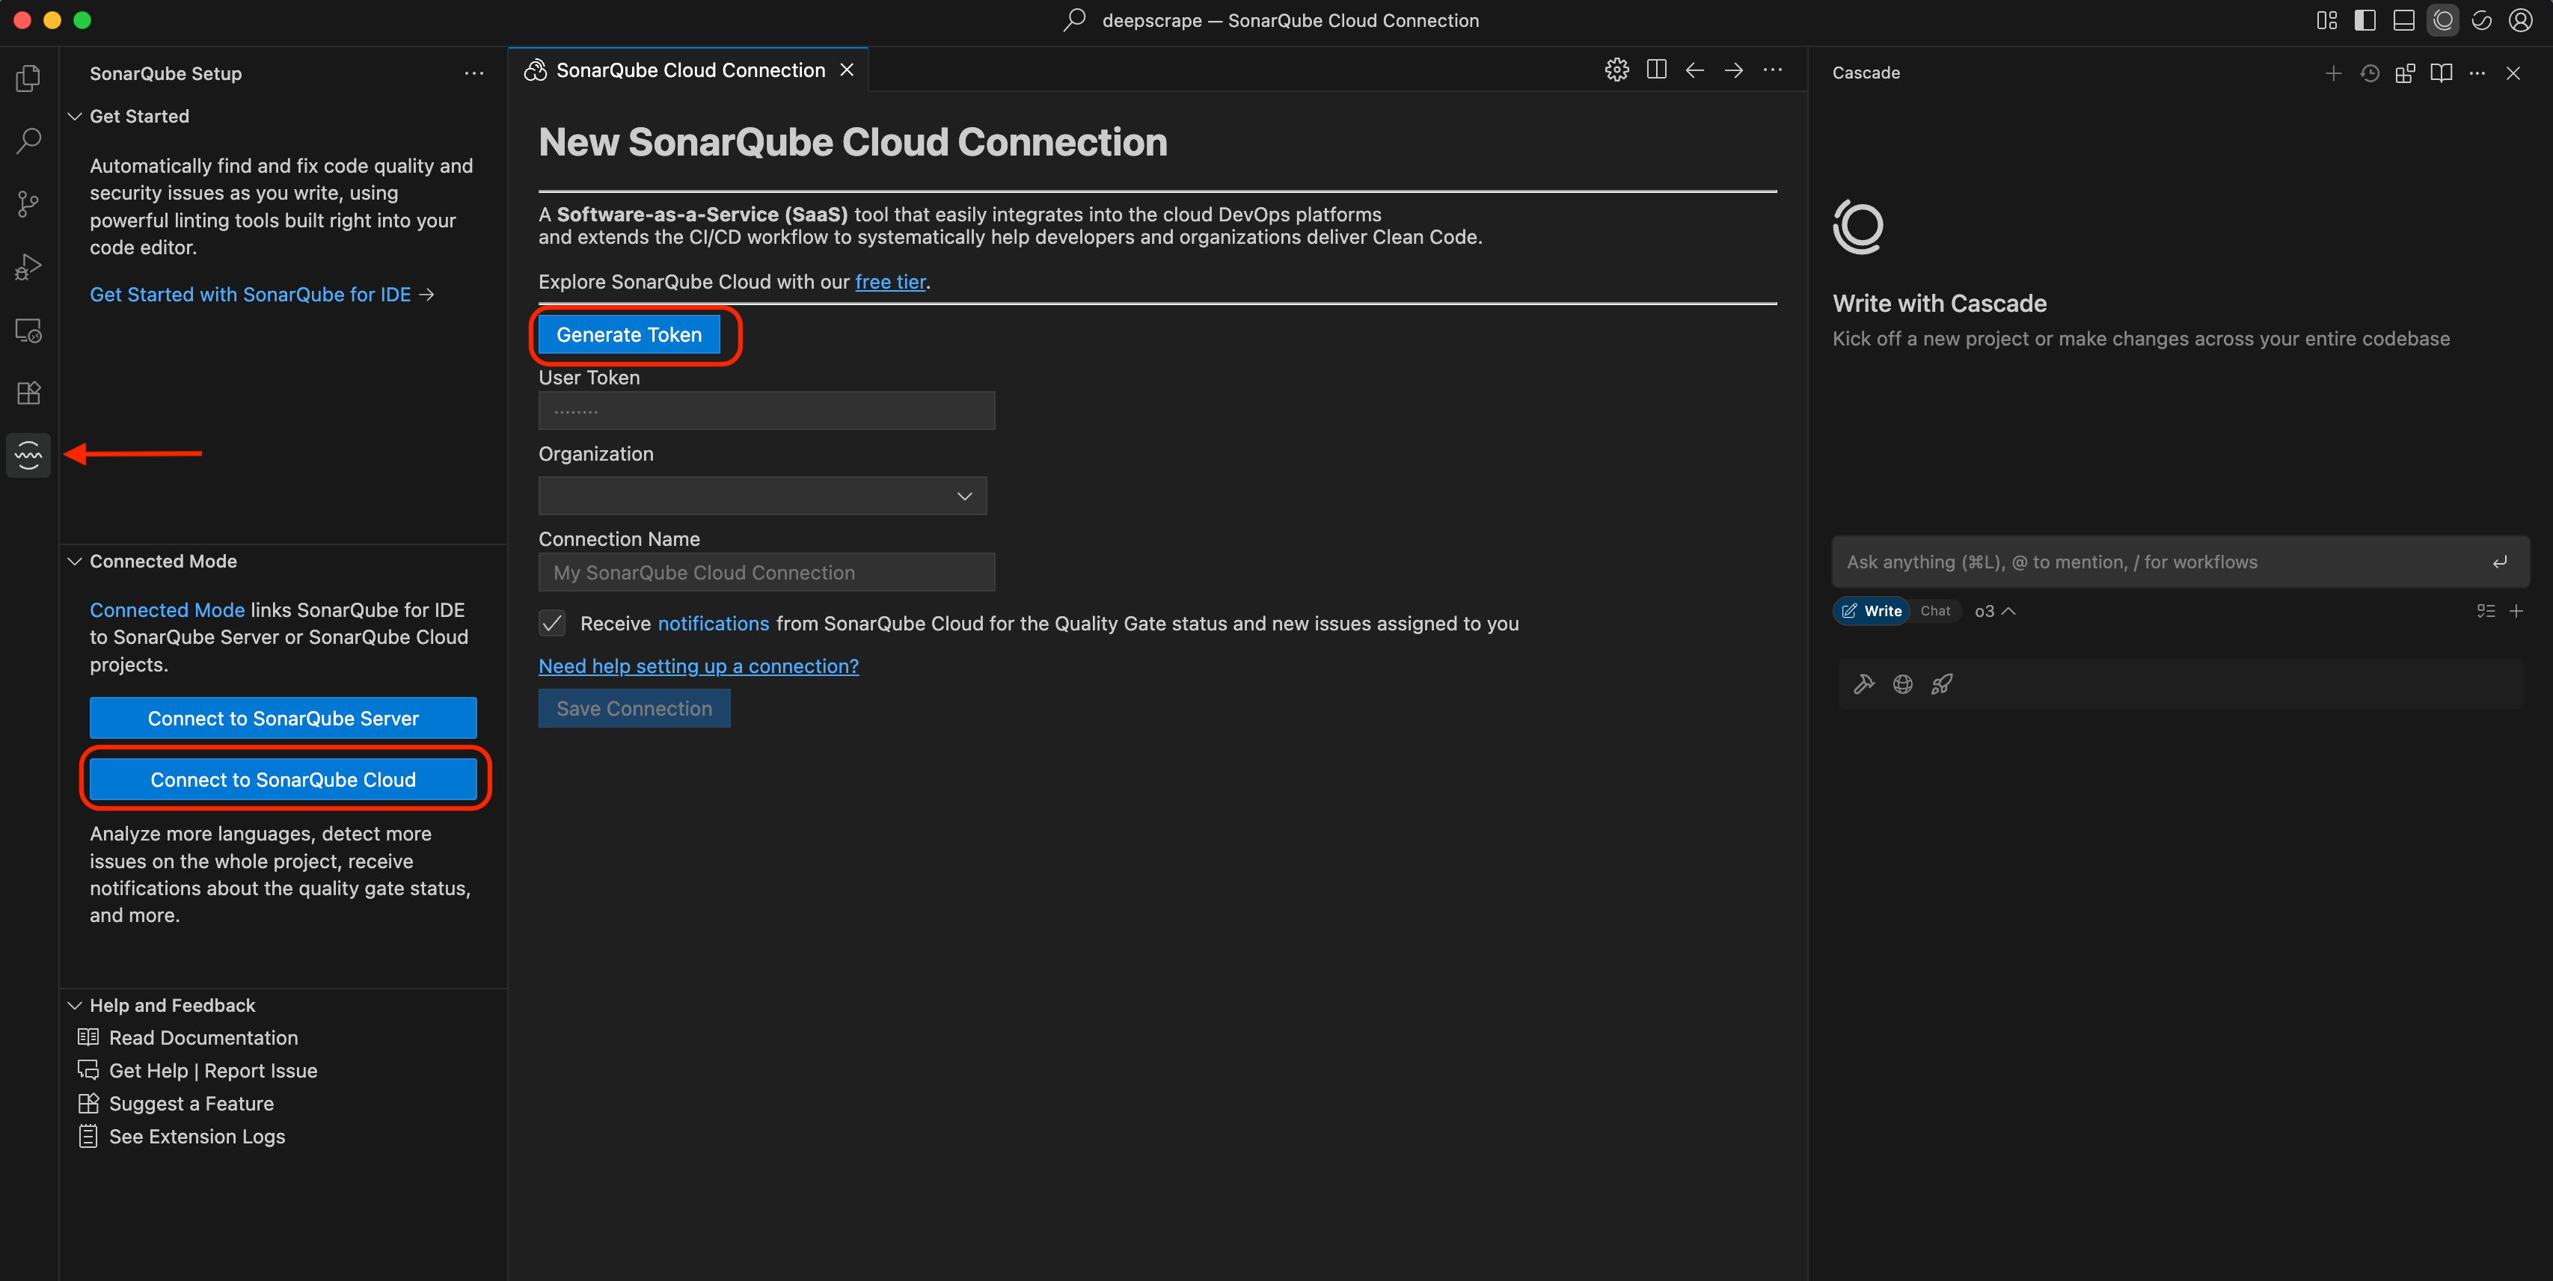Viewport: 2553px width, 1281px height.
Task: Open Run and Debug view icon
Action: (28, 268)
